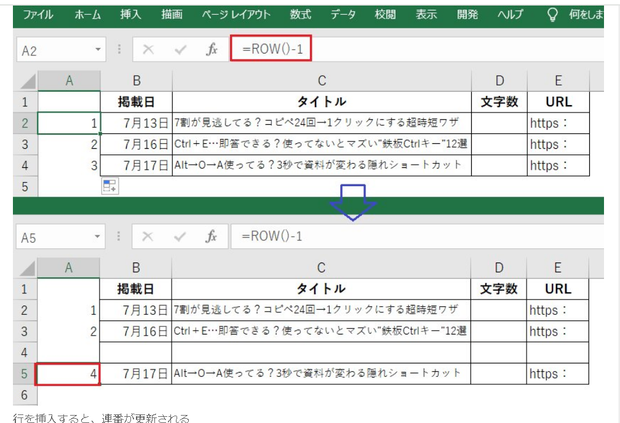The width and height of the screenshot is (620, 423).
Task: Click cancel X beside lower formula bar
Action: [x=148, y=237]
